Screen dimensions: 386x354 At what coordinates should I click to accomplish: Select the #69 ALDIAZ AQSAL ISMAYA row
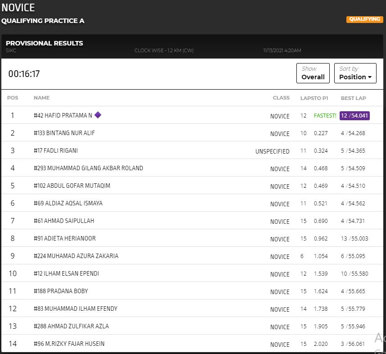click(68, 204)
